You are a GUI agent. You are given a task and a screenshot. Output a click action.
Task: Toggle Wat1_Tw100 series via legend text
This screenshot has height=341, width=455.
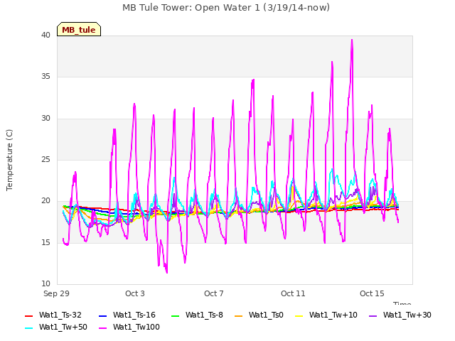tap(136, 328)
